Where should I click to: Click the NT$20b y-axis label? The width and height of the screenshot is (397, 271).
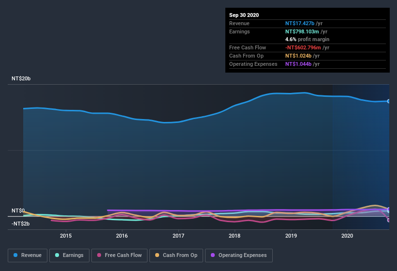pos(21,78)
